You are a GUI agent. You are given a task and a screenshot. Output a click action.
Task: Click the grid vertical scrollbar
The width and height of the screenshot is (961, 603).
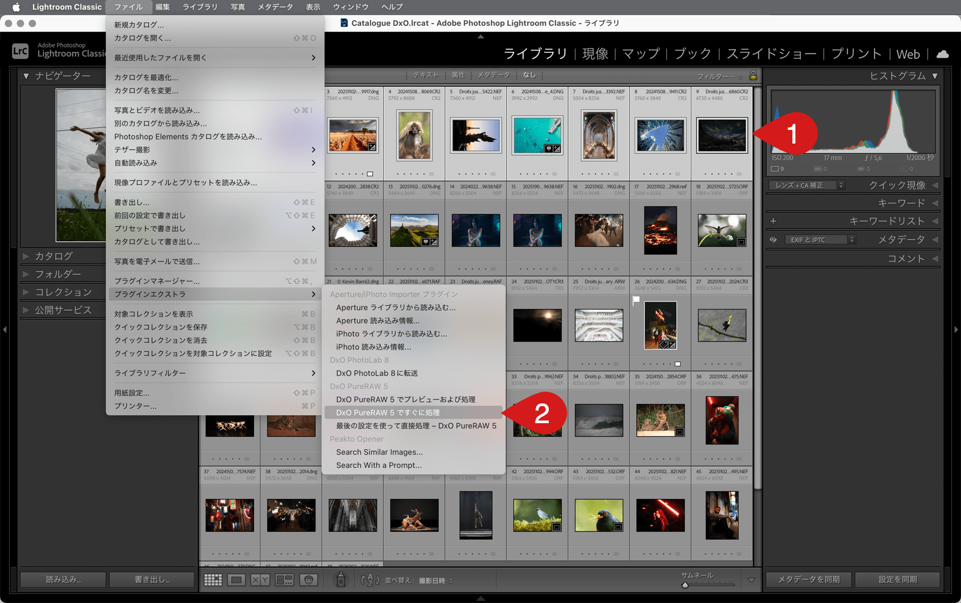click(758, 288)
